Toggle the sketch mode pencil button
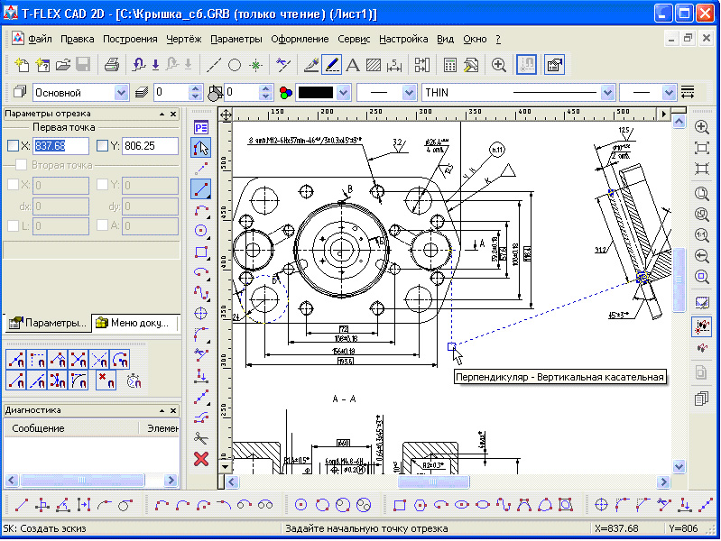The height and width of the screenshot is (541, 721). [x=331, y=65]
